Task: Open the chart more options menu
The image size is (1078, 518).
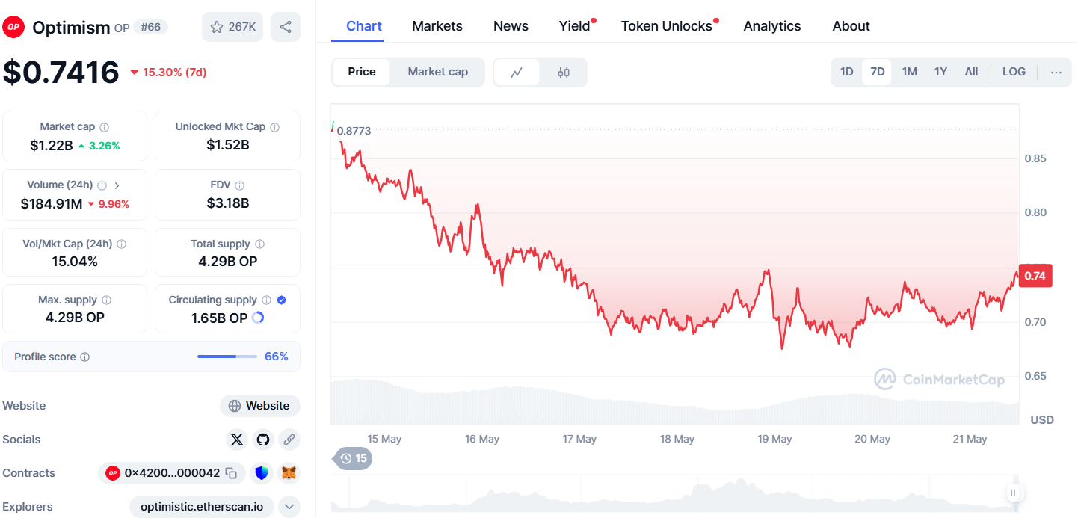Action: (1056, 72)
